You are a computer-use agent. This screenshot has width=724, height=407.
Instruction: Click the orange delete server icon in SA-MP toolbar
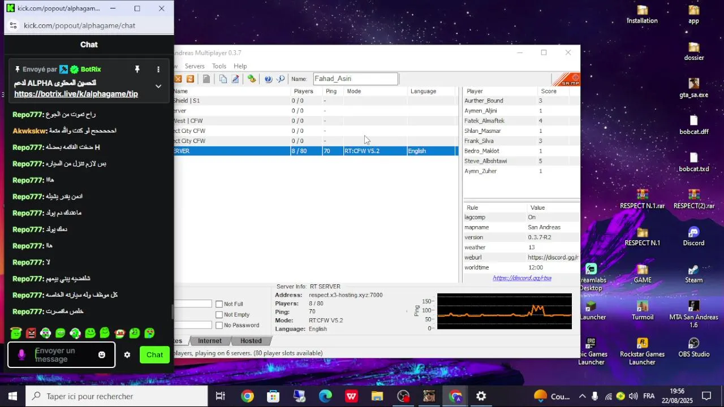[x=178, y=79]
